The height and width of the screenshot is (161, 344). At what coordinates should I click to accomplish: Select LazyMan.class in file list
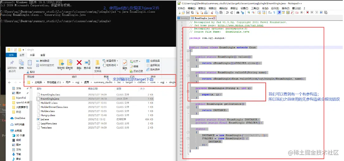point(49,123)
